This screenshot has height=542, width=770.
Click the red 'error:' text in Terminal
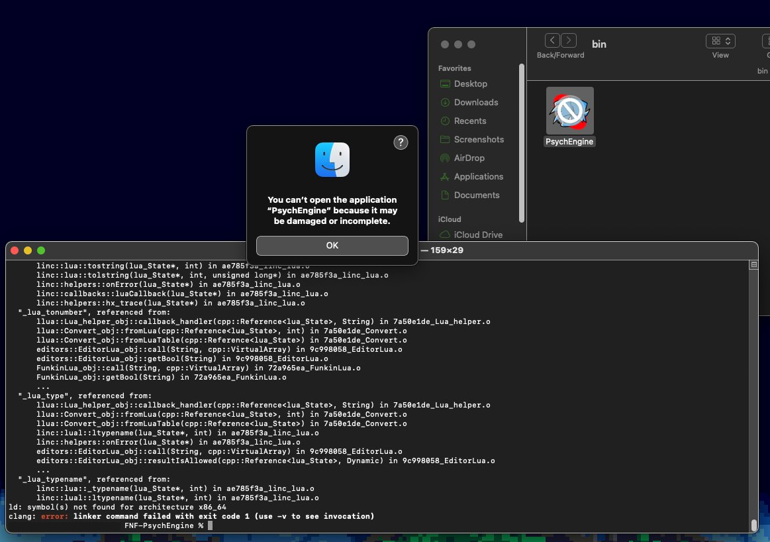(54, 516)
